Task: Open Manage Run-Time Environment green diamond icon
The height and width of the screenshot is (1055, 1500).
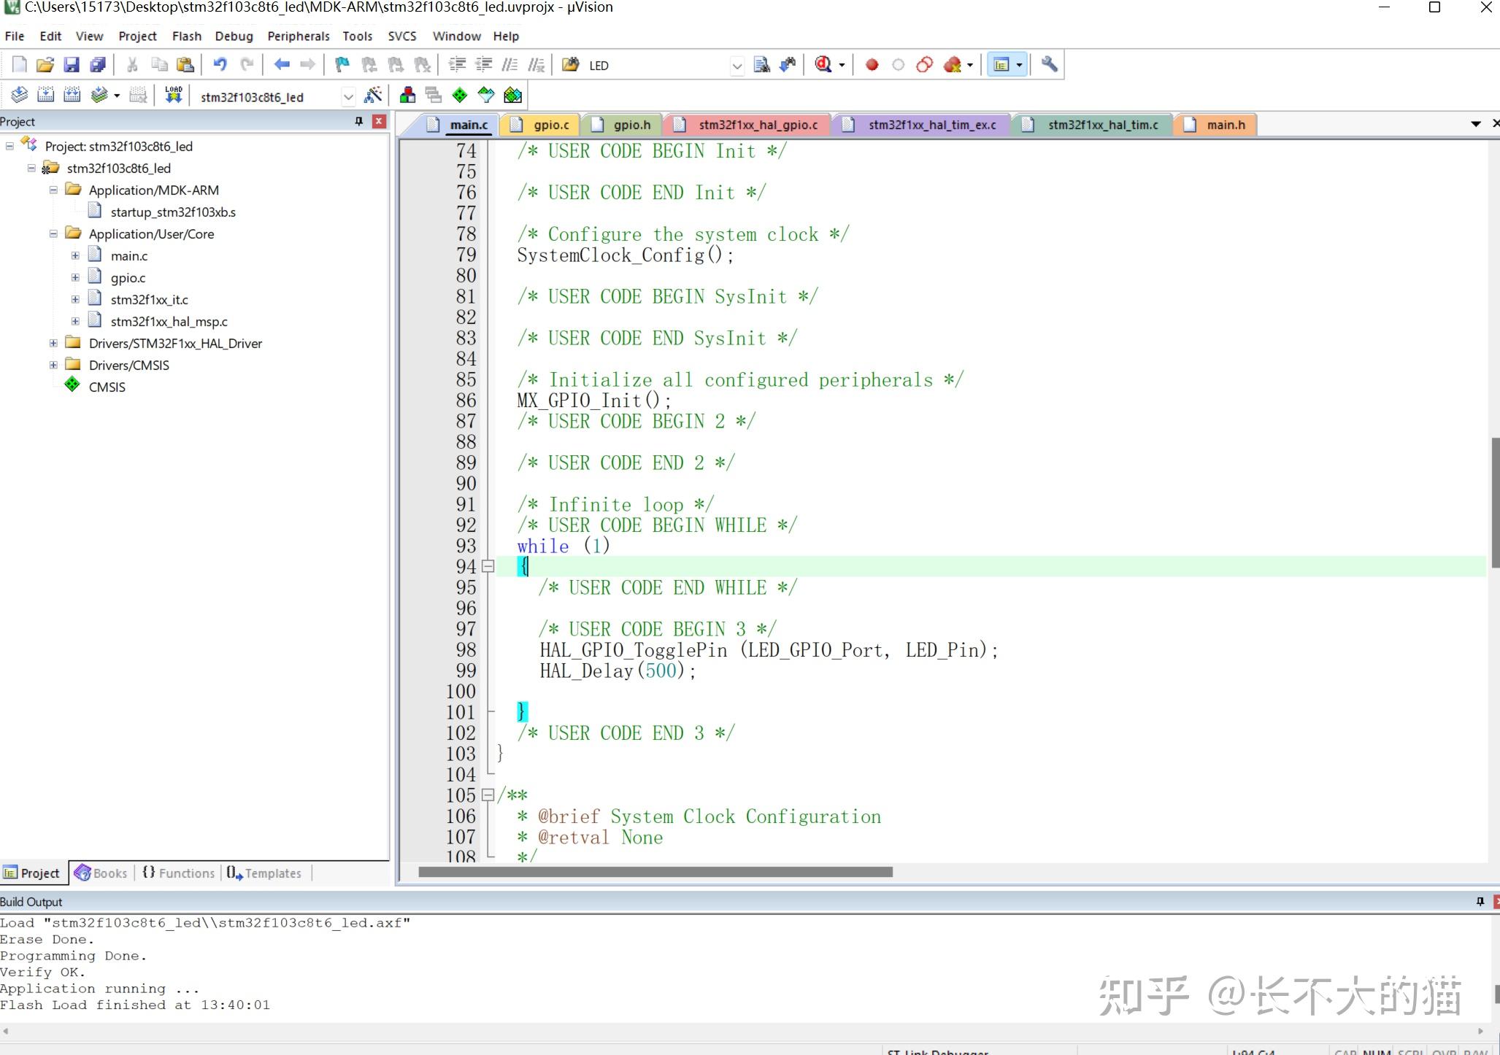Action: tap(460, 95)
